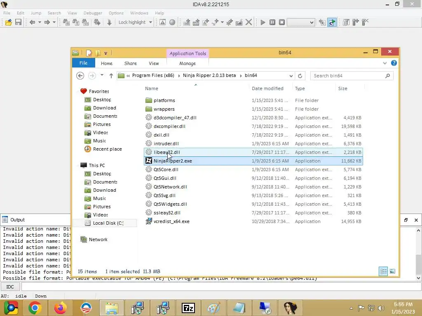Expand the address bar path dropdown

pos(291,76)
